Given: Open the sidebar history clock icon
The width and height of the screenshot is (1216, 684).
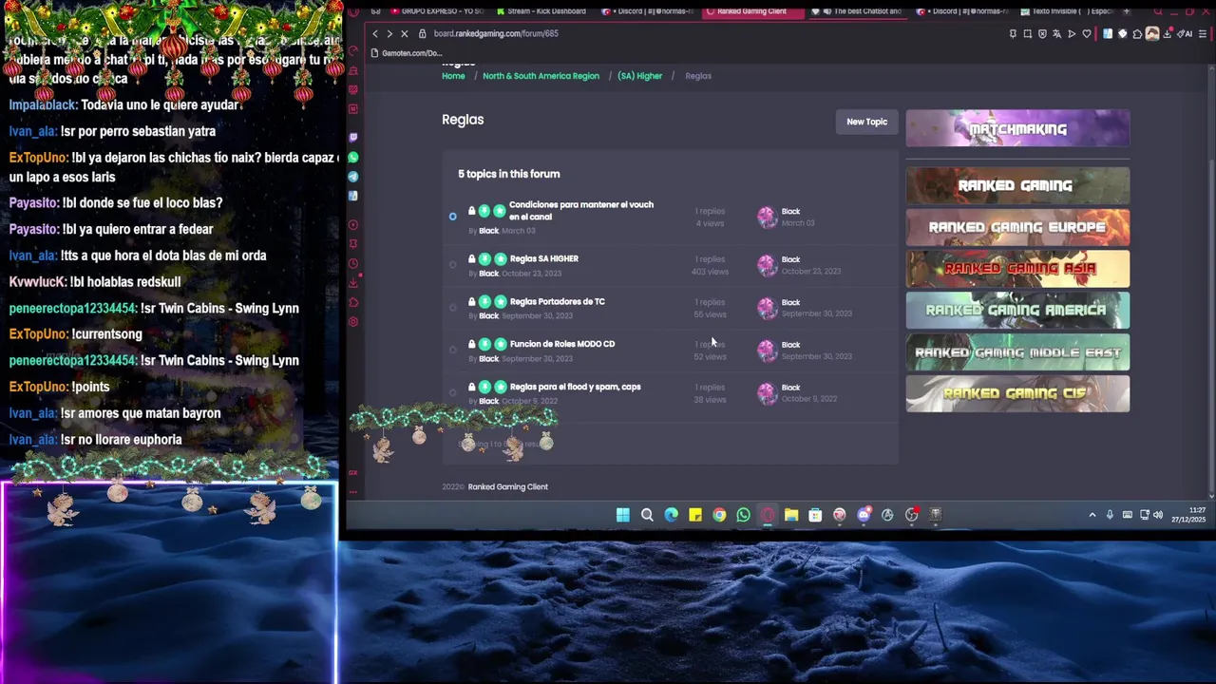Looking at the screenshot, I should [353, 263].
